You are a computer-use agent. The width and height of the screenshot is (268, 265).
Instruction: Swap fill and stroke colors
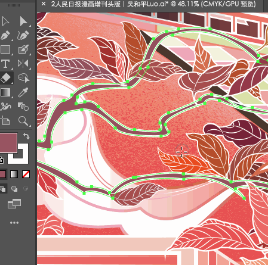tap(26, 136)
